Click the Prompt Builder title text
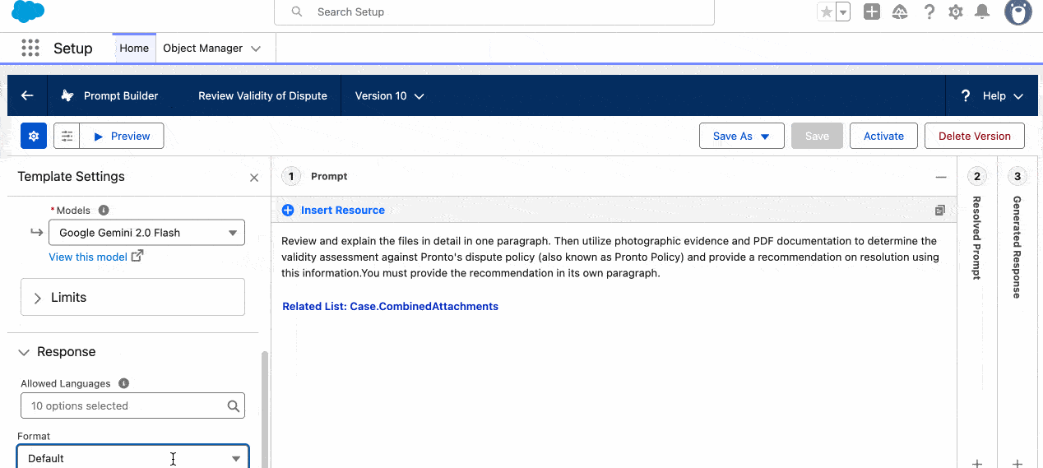Viewport: 1043px width, 468px height. coord(121,95)
